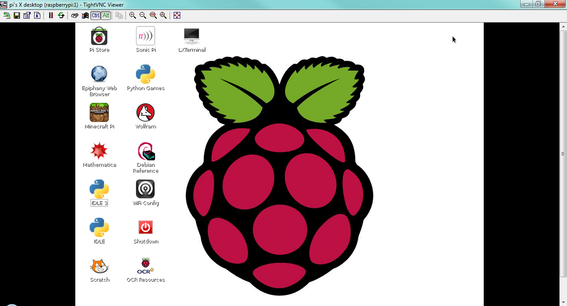Screen dimensions: 567x306
Task: Open connection options in toolbar
Action: tap(27, 16)
